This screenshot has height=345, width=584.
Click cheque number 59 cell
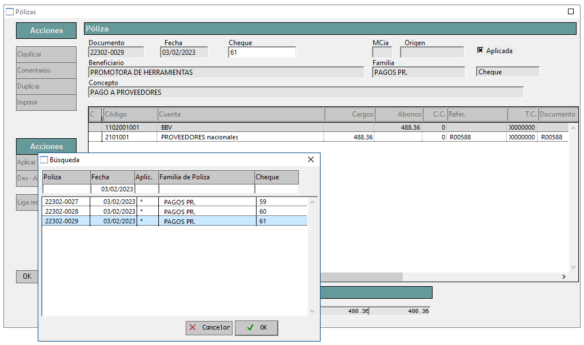click(x=282, y=202)
